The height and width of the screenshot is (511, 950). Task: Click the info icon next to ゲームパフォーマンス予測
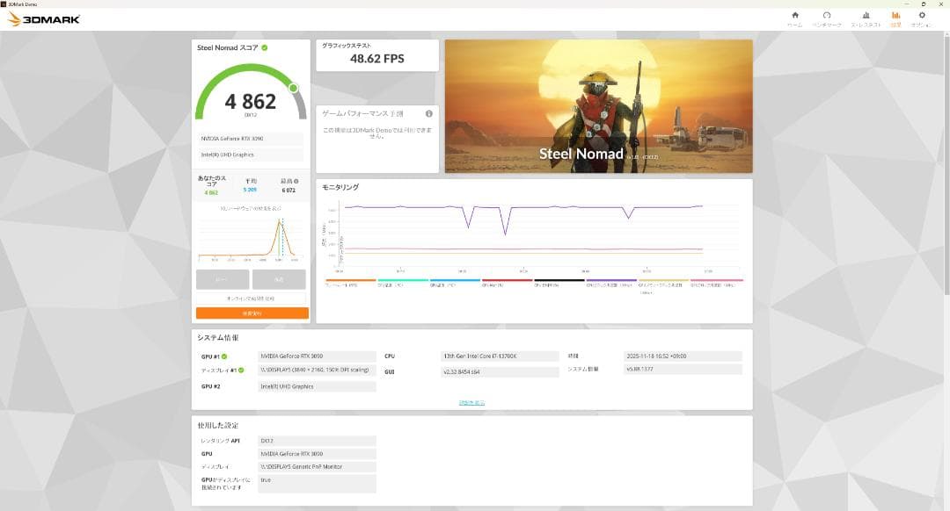coord(430,113)
